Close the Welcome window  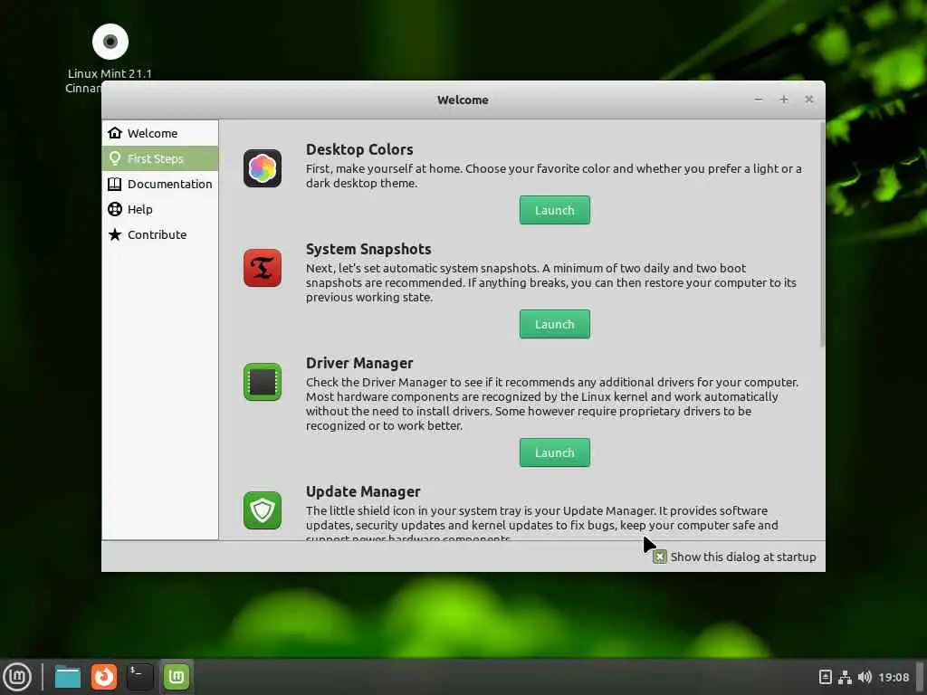808,100
